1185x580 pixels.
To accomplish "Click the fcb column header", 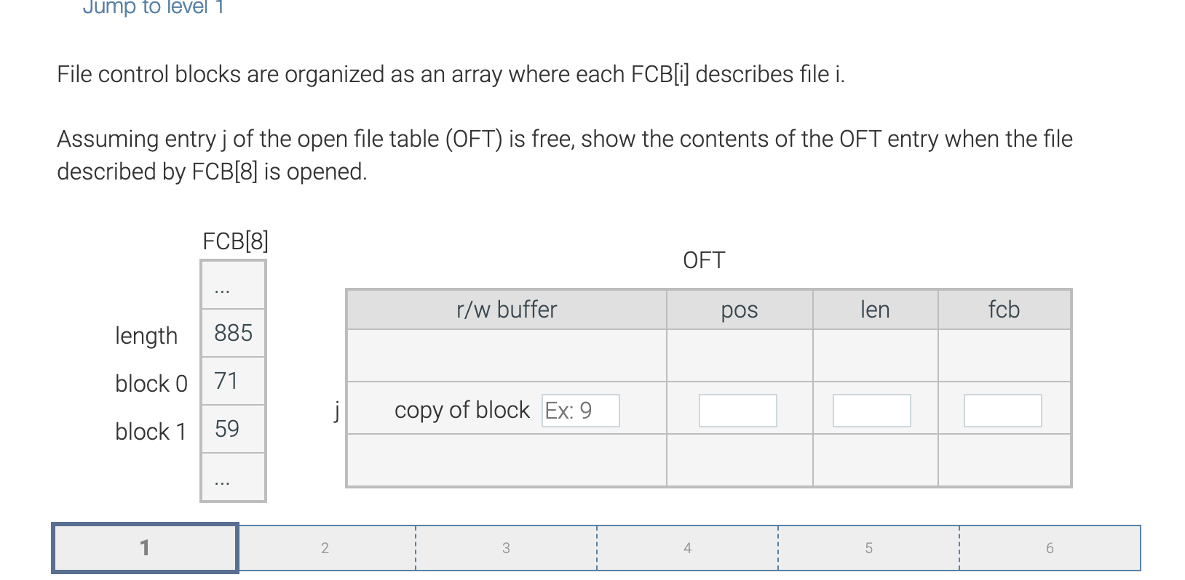I will tap(1004, 309).
